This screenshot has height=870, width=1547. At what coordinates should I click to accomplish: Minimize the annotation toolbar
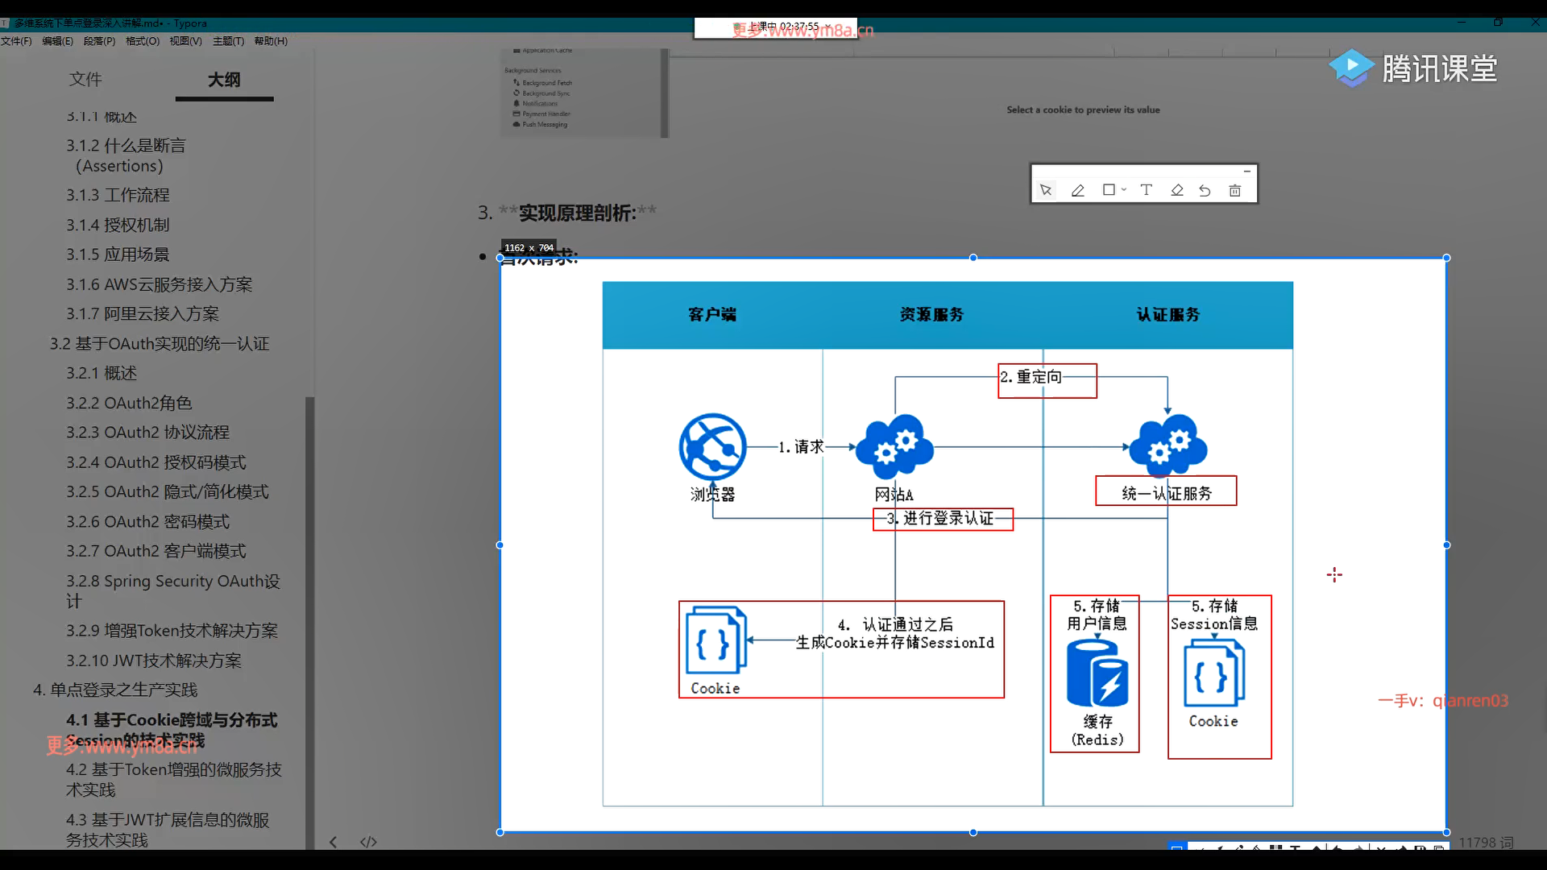click(x=1246, y=171)
